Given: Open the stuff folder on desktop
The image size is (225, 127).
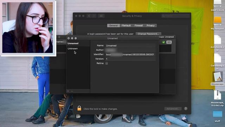Looking at the screenshot, I should [217, 116].
